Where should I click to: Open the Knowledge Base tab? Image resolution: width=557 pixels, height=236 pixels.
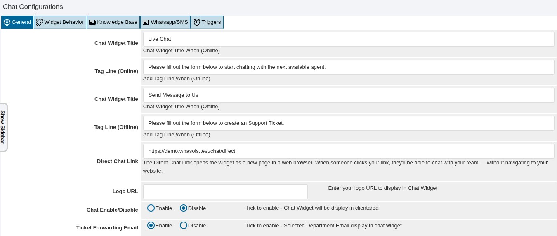pyautogui.click(x=113, y=22)
